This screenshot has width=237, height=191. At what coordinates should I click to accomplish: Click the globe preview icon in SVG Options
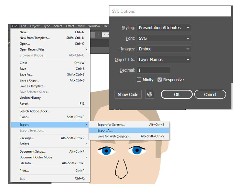[150, 94]
